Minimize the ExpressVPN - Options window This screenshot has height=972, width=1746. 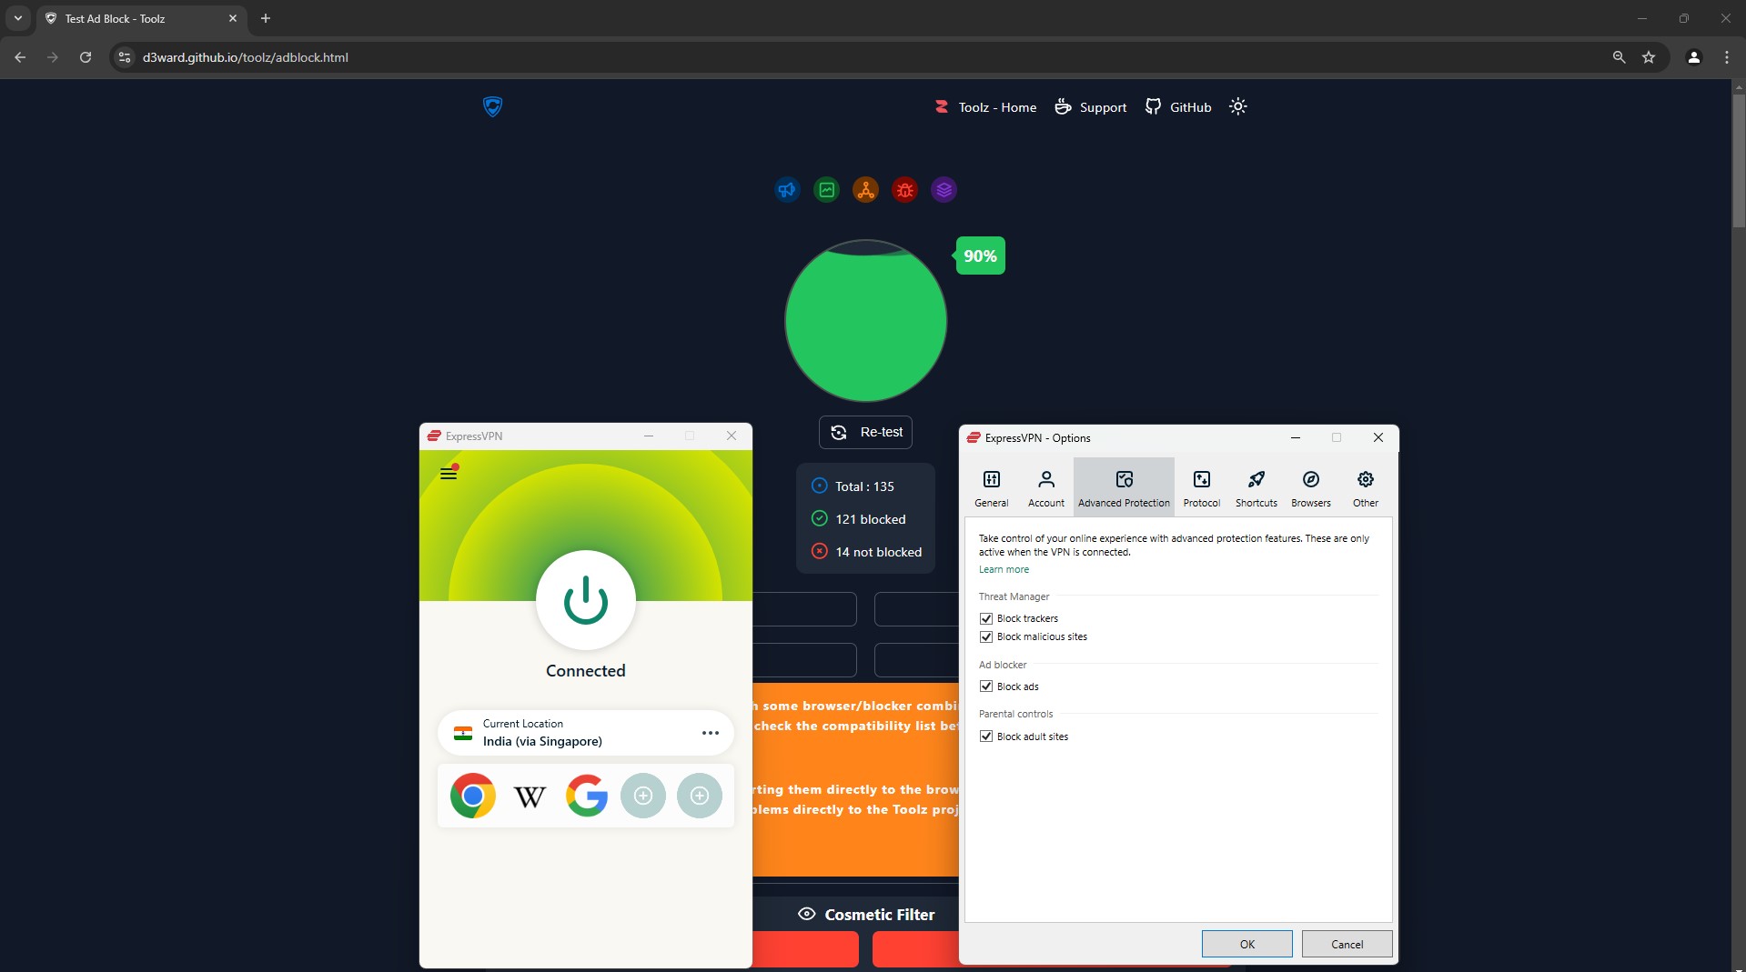pos(1295,437)
